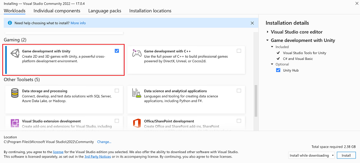The image size is (360, 163).
Task: Select C# and Visual Basic item
Action: click(298, 59)
